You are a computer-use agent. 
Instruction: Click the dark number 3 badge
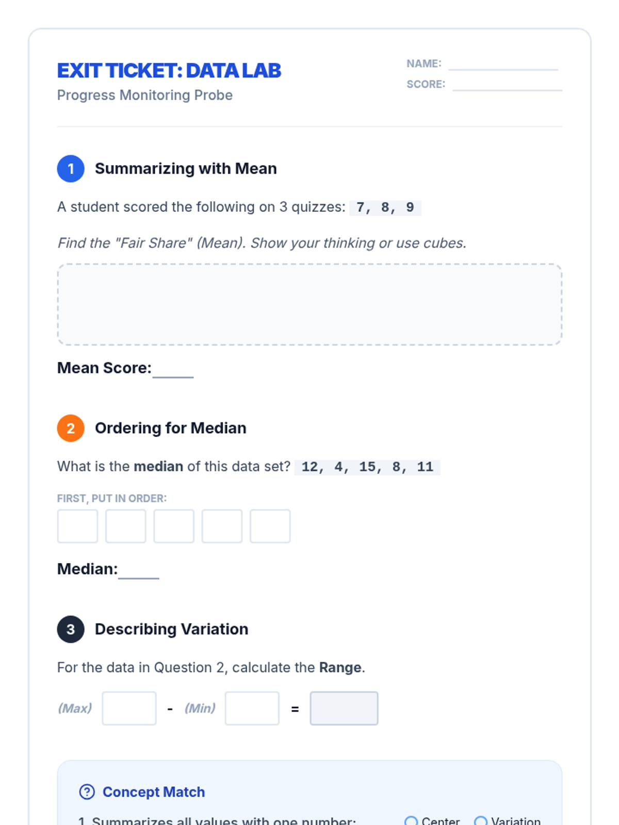pyautogui.click(x=71, y=629)
